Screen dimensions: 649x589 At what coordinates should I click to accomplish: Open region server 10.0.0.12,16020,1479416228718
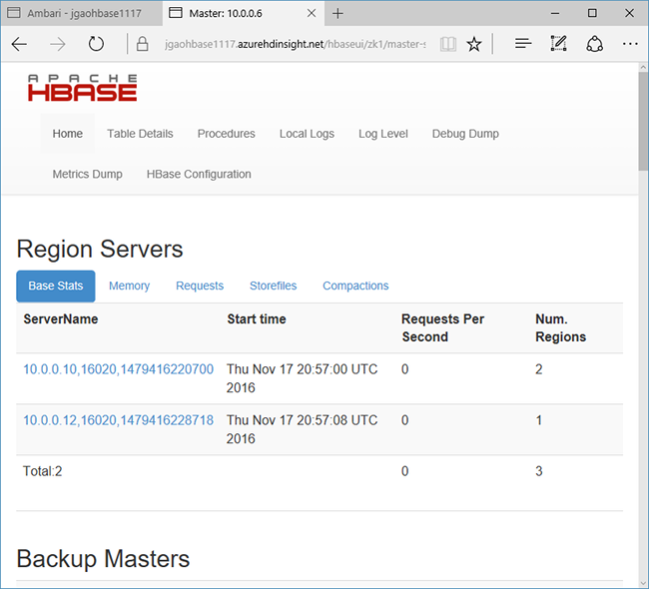[x=119, y=420]
